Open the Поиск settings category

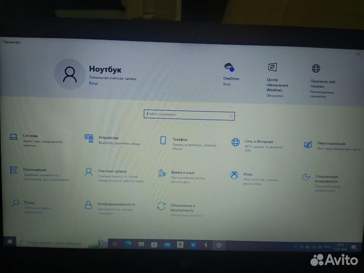31,207
